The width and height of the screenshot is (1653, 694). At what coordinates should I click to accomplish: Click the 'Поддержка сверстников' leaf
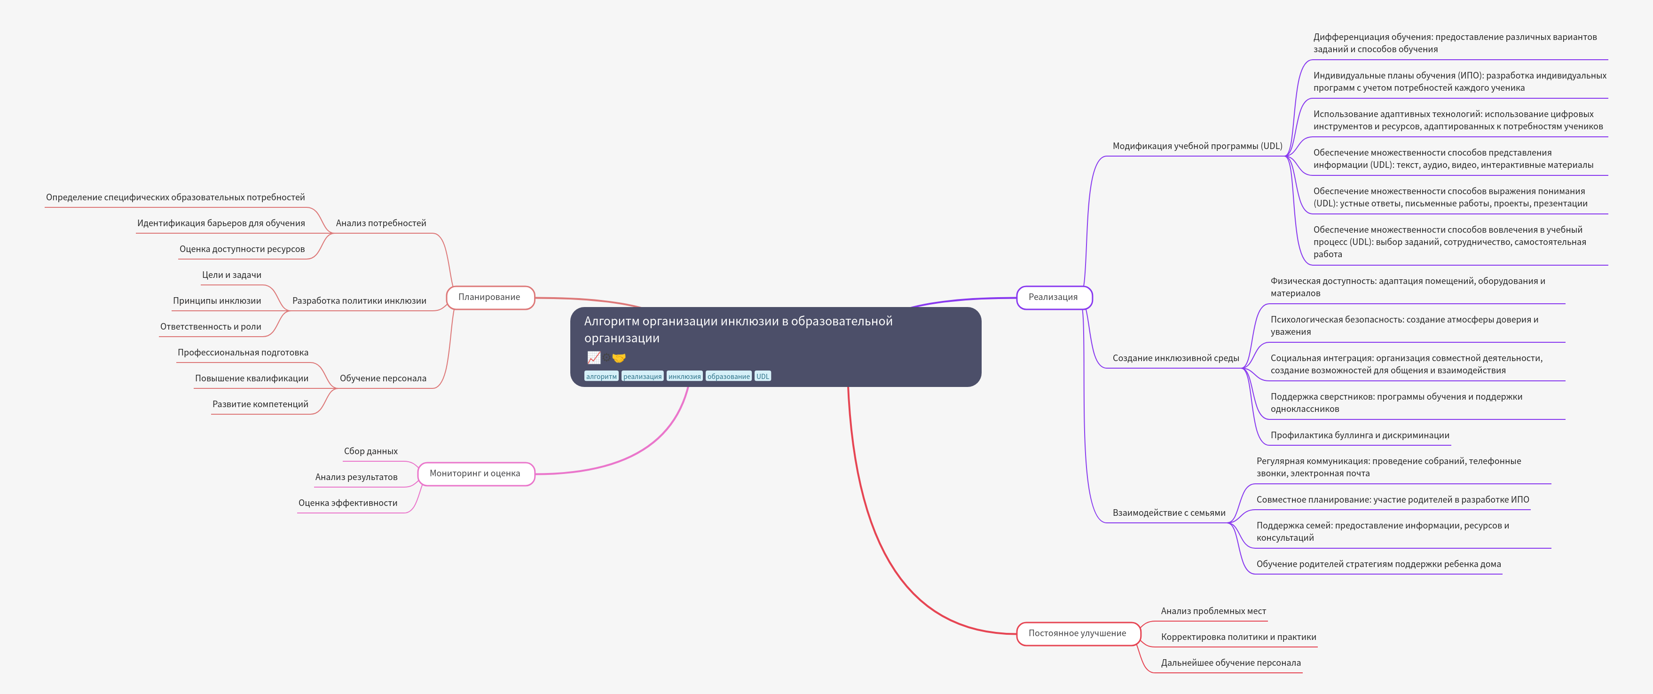pyautogui.click(x=1396, y=402)
